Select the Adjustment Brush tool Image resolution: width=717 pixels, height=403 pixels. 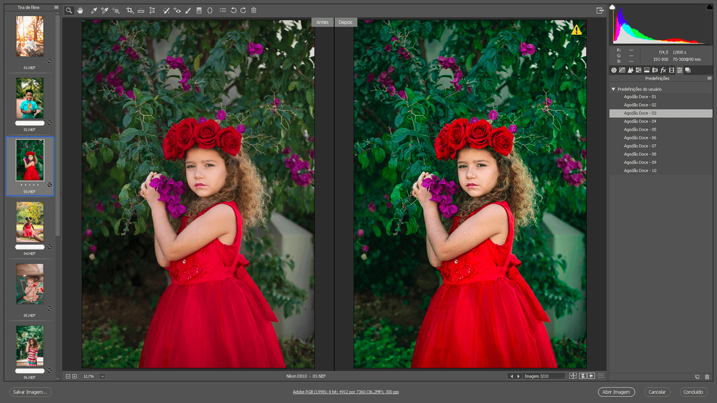[188, 11]
